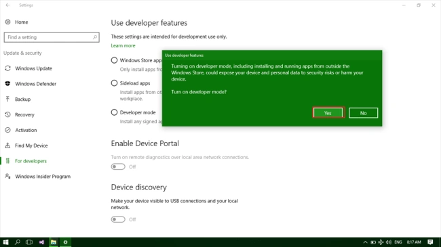Open the Learn more link

[123, 45]
